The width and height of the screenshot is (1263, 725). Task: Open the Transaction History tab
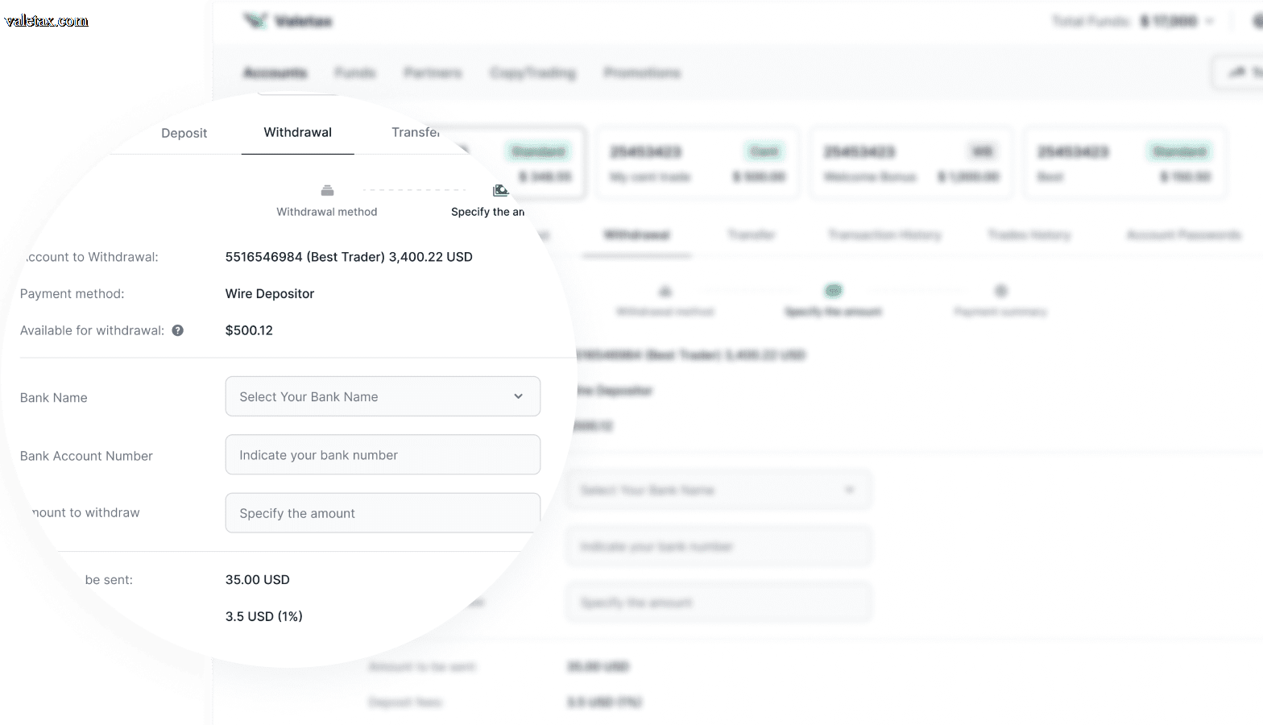pyautogui.click(x=884, y=234)
